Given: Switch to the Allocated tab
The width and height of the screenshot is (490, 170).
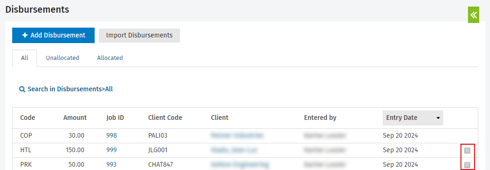Looking at the screenshot, I should [110, 58].
